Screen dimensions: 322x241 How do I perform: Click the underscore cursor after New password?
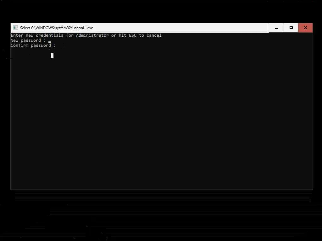coord(50,42)
